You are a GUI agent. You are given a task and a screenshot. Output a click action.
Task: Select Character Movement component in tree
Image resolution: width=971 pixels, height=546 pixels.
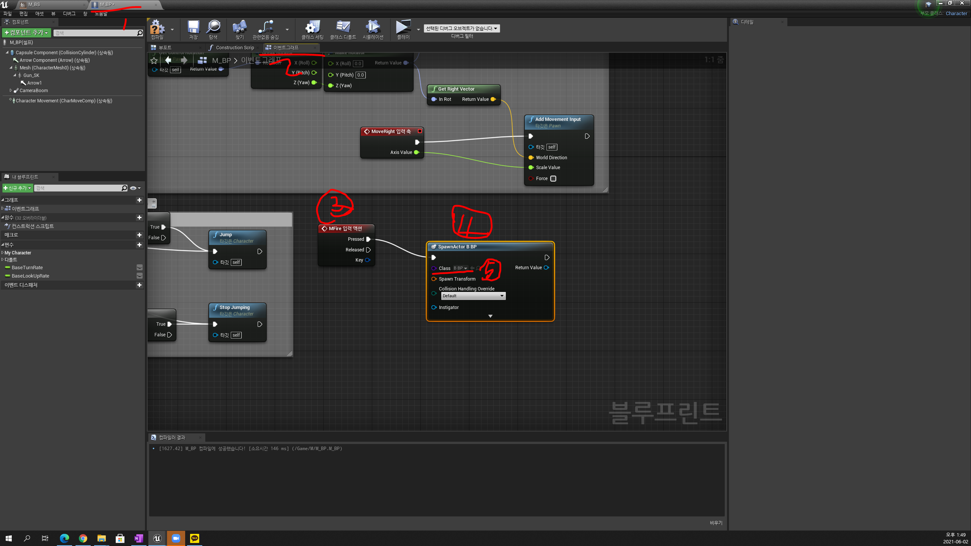[64, 100]
